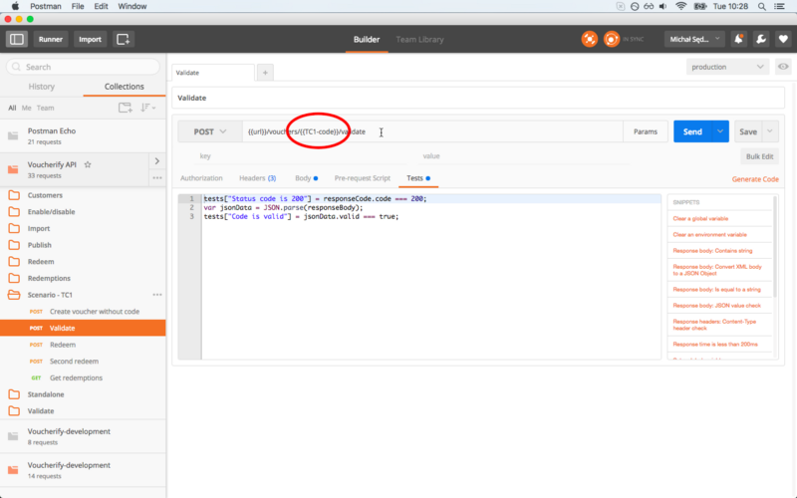Select Collections tab in sidebar
The height and width of the screenshot is (498, 797).
(124, 87)
